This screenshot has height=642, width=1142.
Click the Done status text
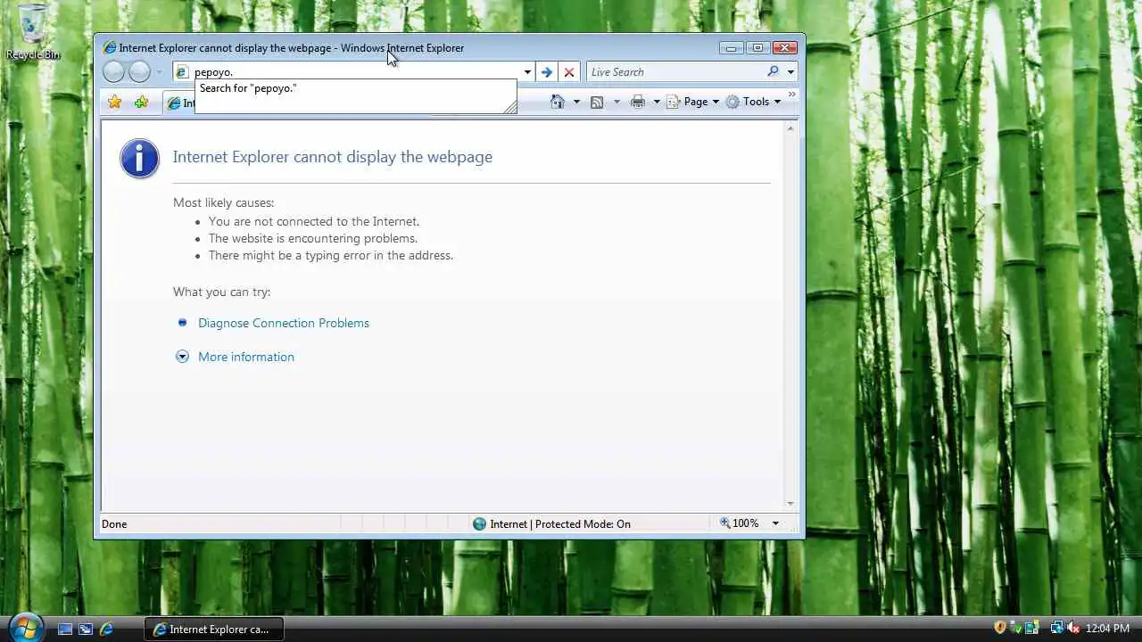click(114, 524)
